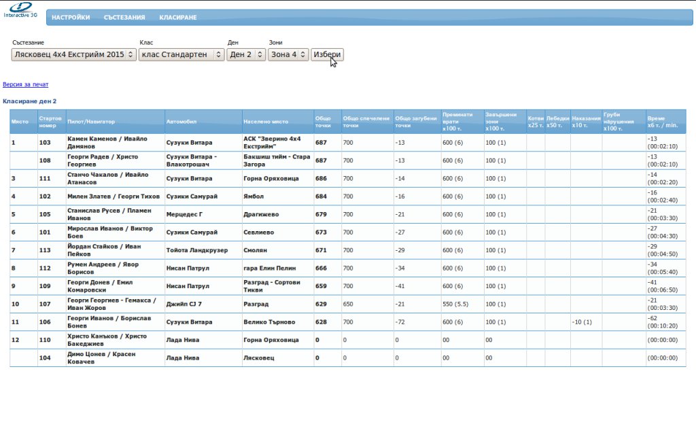This screenshot has width=696, height=435.
Task: Open the Версия за печат link
Action: tap(25, 84)
